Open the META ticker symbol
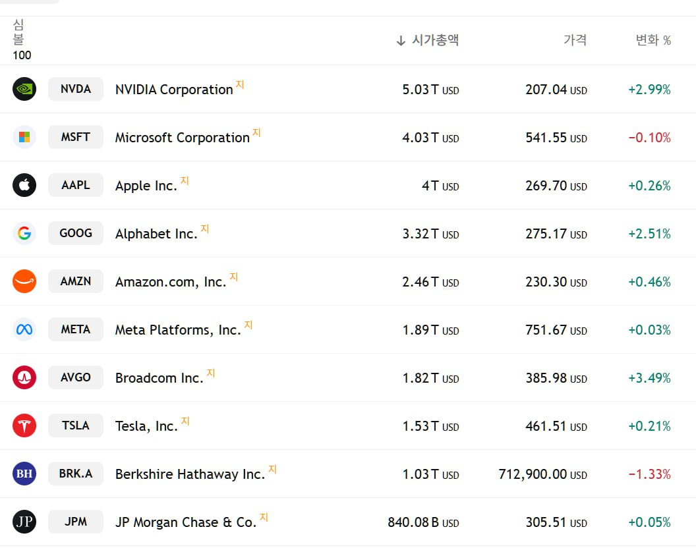 (x=75, y=329)
